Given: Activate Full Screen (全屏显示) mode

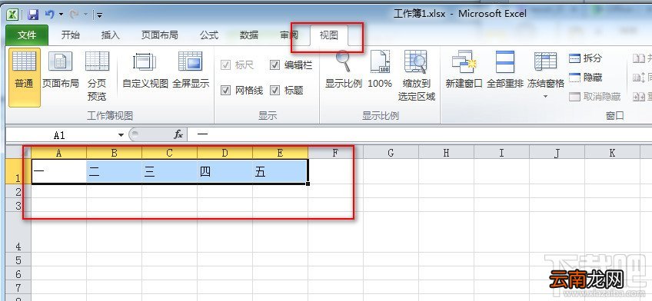Looking at the screenshot, I should (191, 71).
